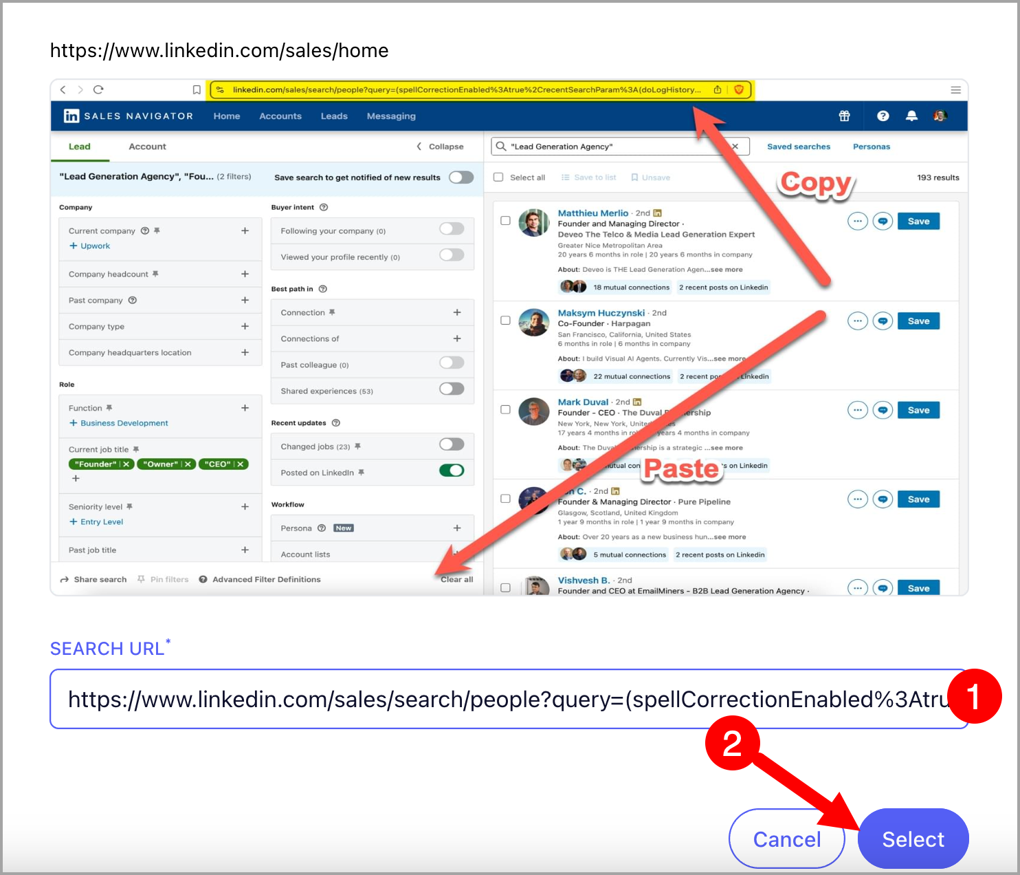Check the Select all checkbox
The image size is (1020, 875).
click(x=498, y=177)
